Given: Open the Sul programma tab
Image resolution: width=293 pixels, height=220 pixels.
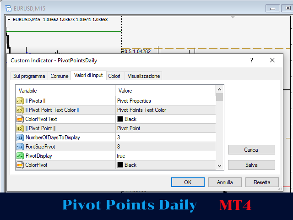Looking at the screenshot, I should pyautogui.click(x=29, y=76).
